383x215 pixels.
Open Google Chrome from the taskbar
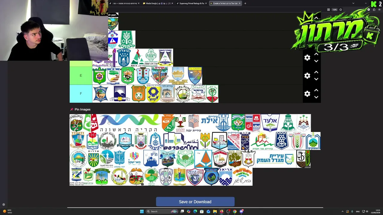(x=235, y=211)
